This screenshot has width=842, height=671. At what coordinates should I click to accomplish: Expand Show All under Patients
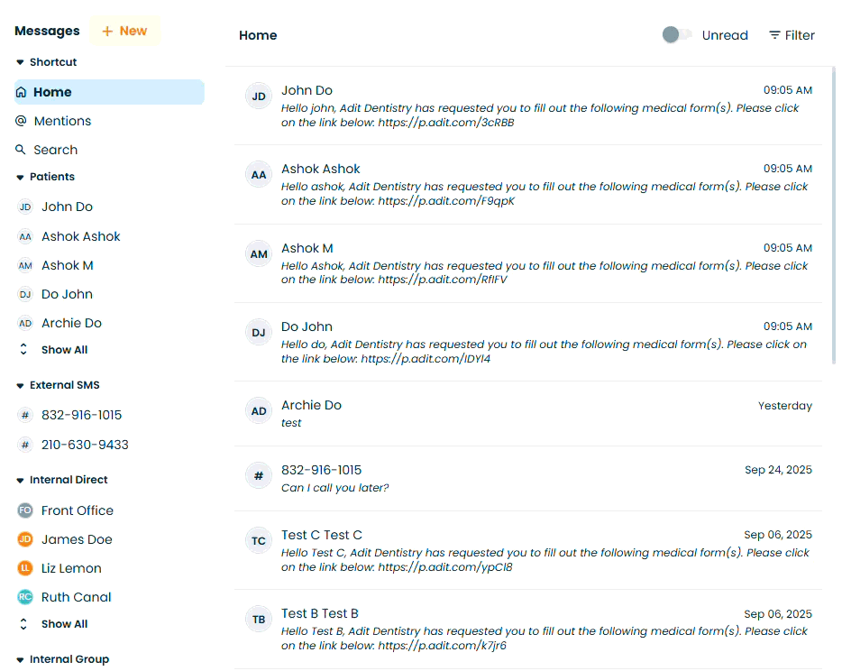63,350
